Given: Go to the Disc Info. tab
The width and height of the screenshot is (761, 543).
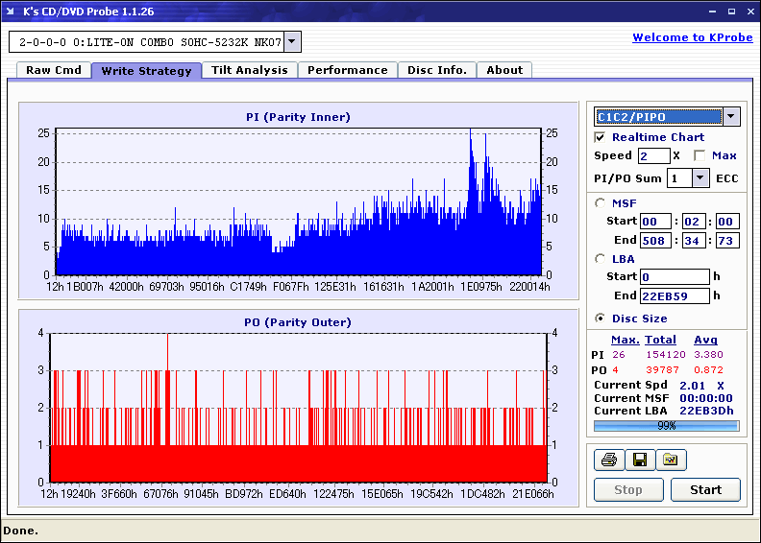Looking at the screenshot, I should pos(436,70).
